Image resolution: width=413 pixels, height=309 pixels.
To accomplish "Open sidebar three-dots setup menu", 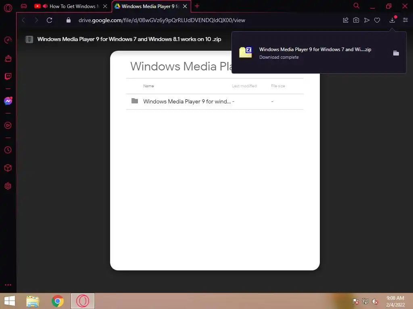I will click(x=8, y=285).
